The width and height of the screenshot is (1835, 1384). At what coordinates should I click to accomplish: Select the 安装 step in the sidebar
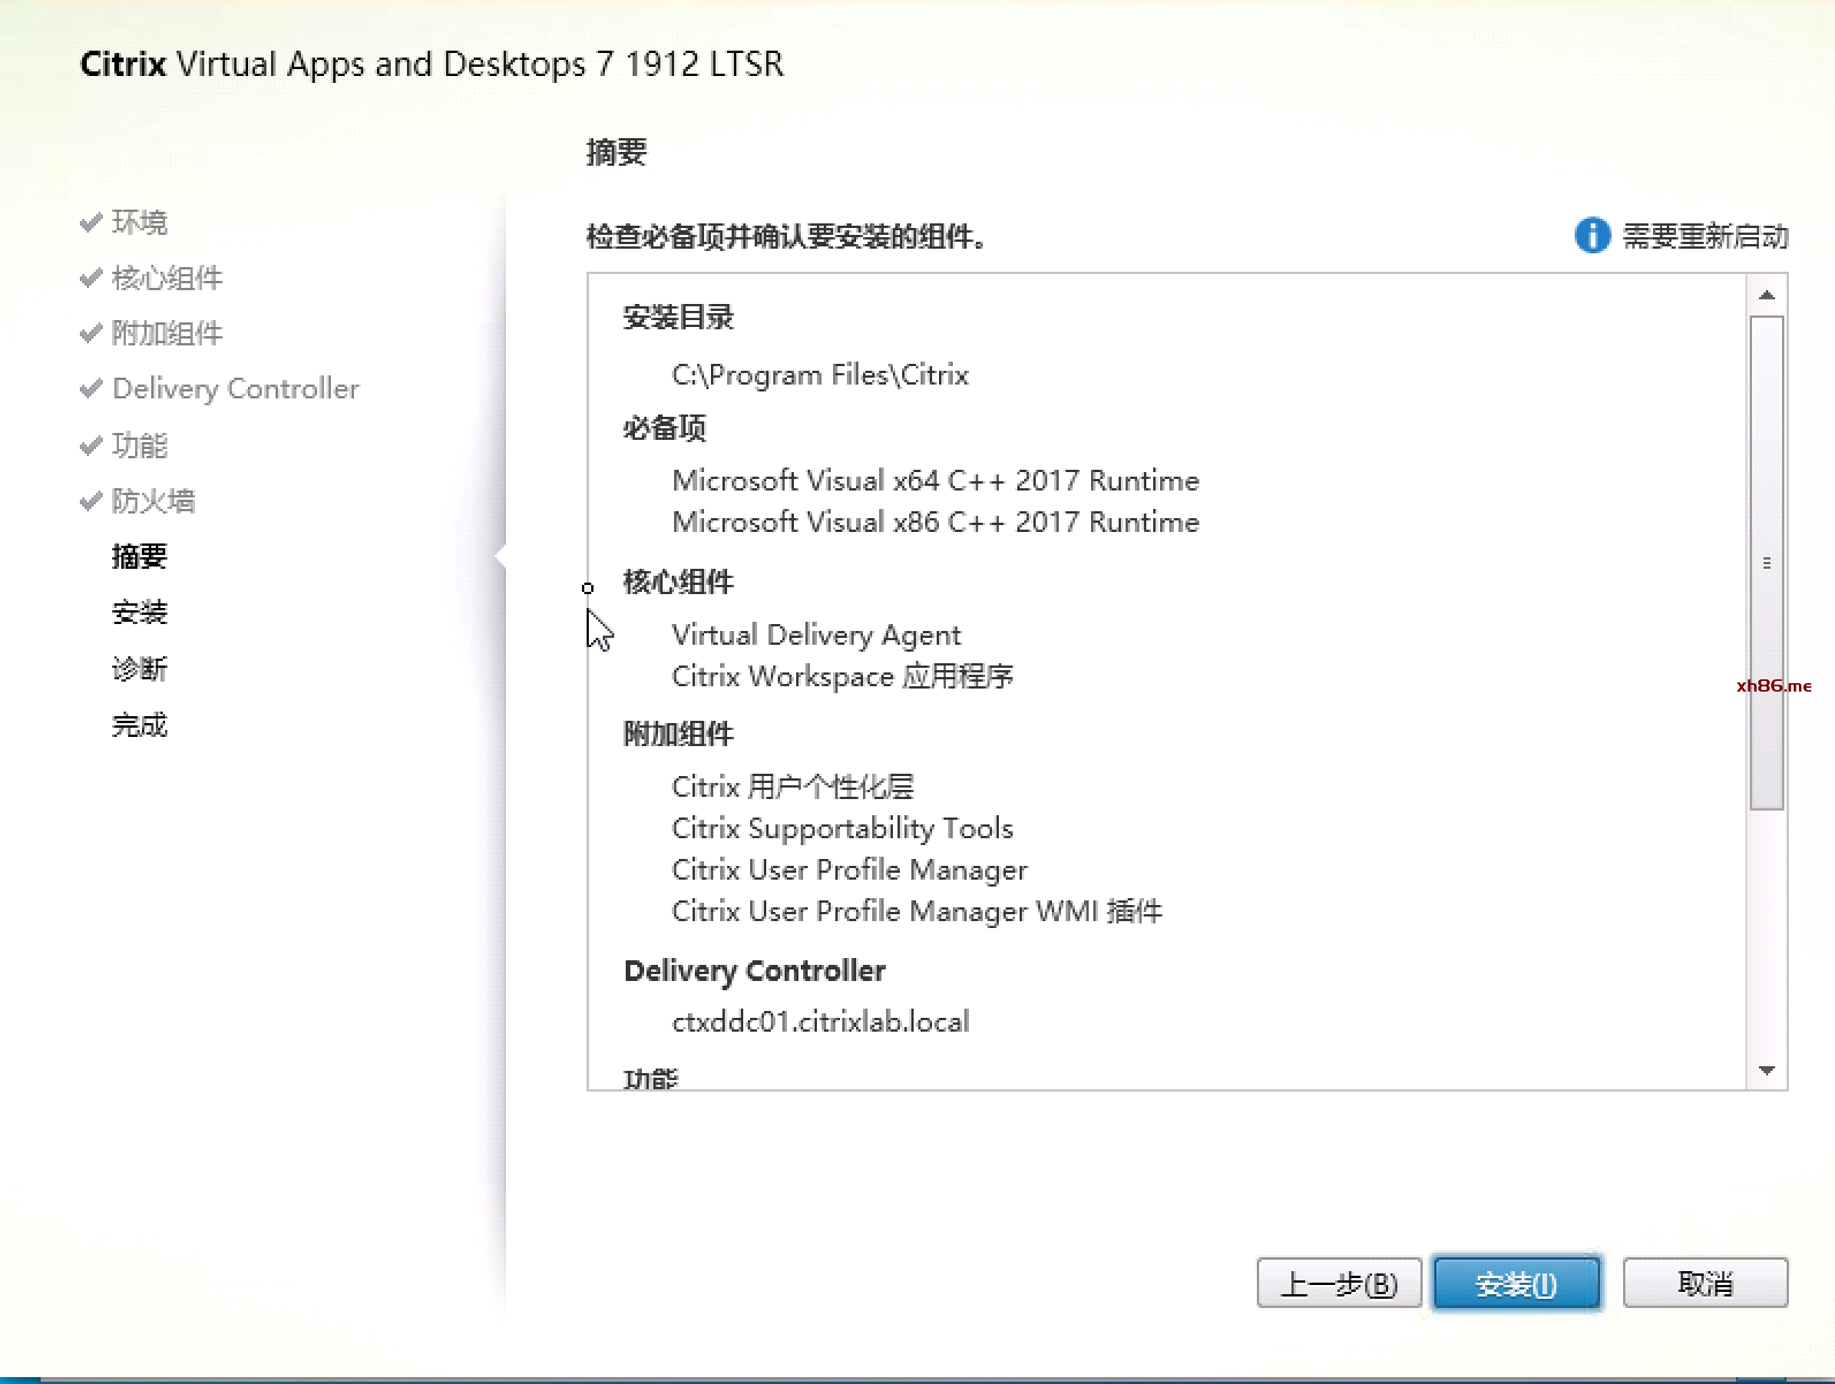tap(140, 612)
